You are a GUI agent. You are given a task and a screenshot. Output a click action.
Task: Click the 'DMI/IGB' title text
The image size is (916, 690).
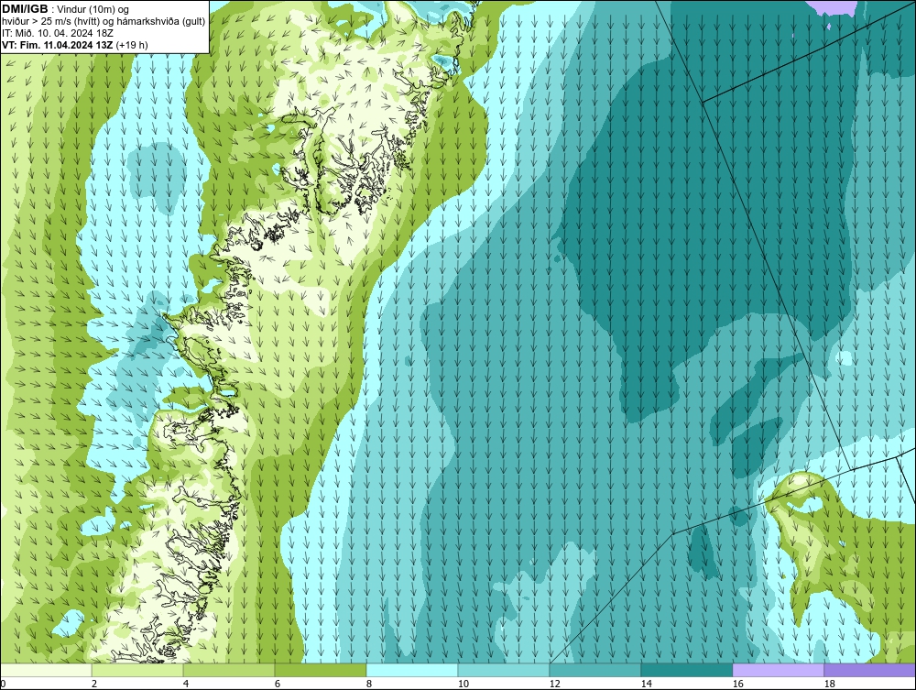tap(25, 9)
